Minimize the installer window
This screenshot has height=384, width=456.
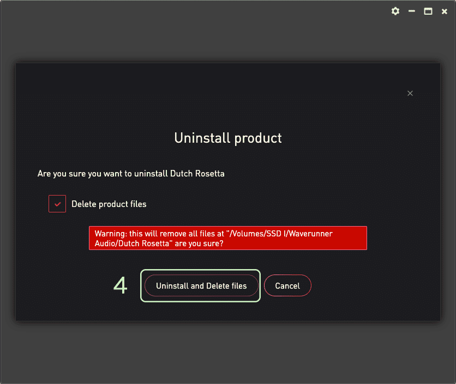pyautogui.click(x=412, y=11)
